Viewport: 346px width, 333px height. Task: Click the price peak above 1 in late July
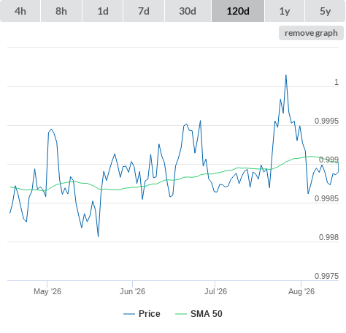[x=286, y=75]
